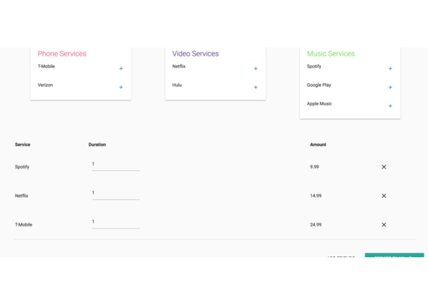Select Apple Music in Music Services

pyautogui.click(x=320, y=103)
